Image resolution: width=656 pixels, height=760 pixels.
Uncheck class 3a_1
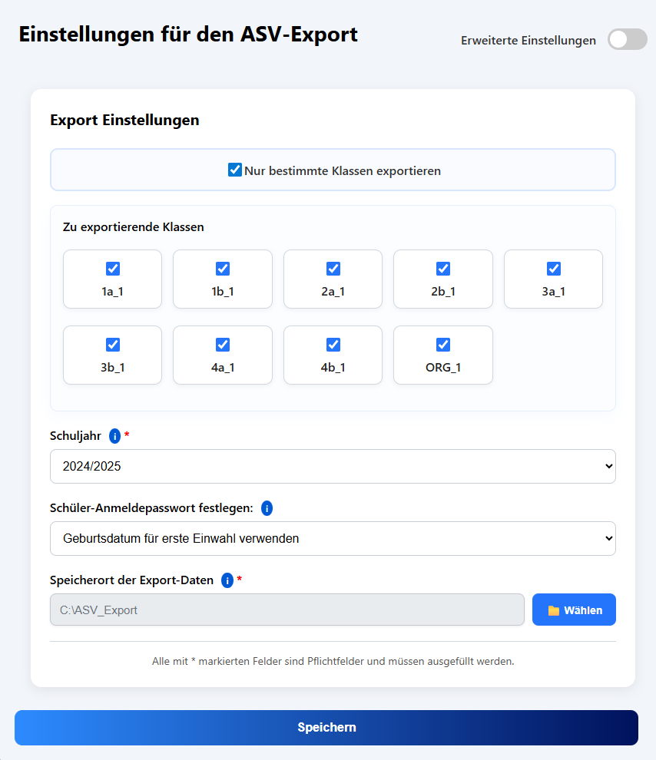(x=553, y=269)
